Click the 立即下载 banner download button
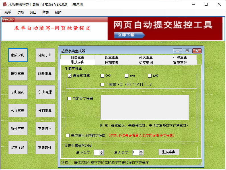The height and width of the screenshot is (170, 226). (129, 35)
